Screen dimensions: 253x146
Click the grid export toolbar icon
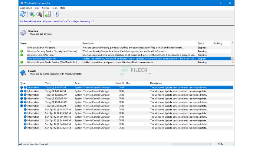[48, 14]
